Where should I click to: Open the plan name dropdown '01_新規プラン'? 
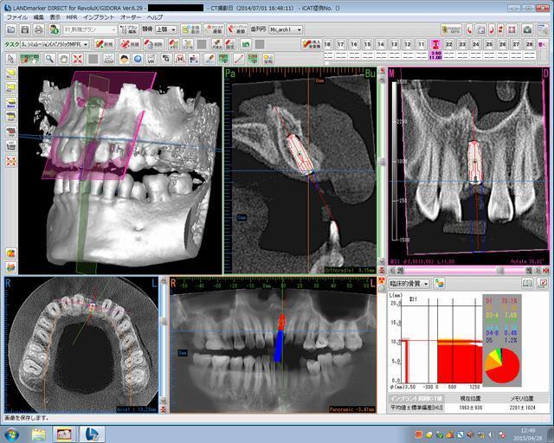pyautogui.click(x=90, y=29)
